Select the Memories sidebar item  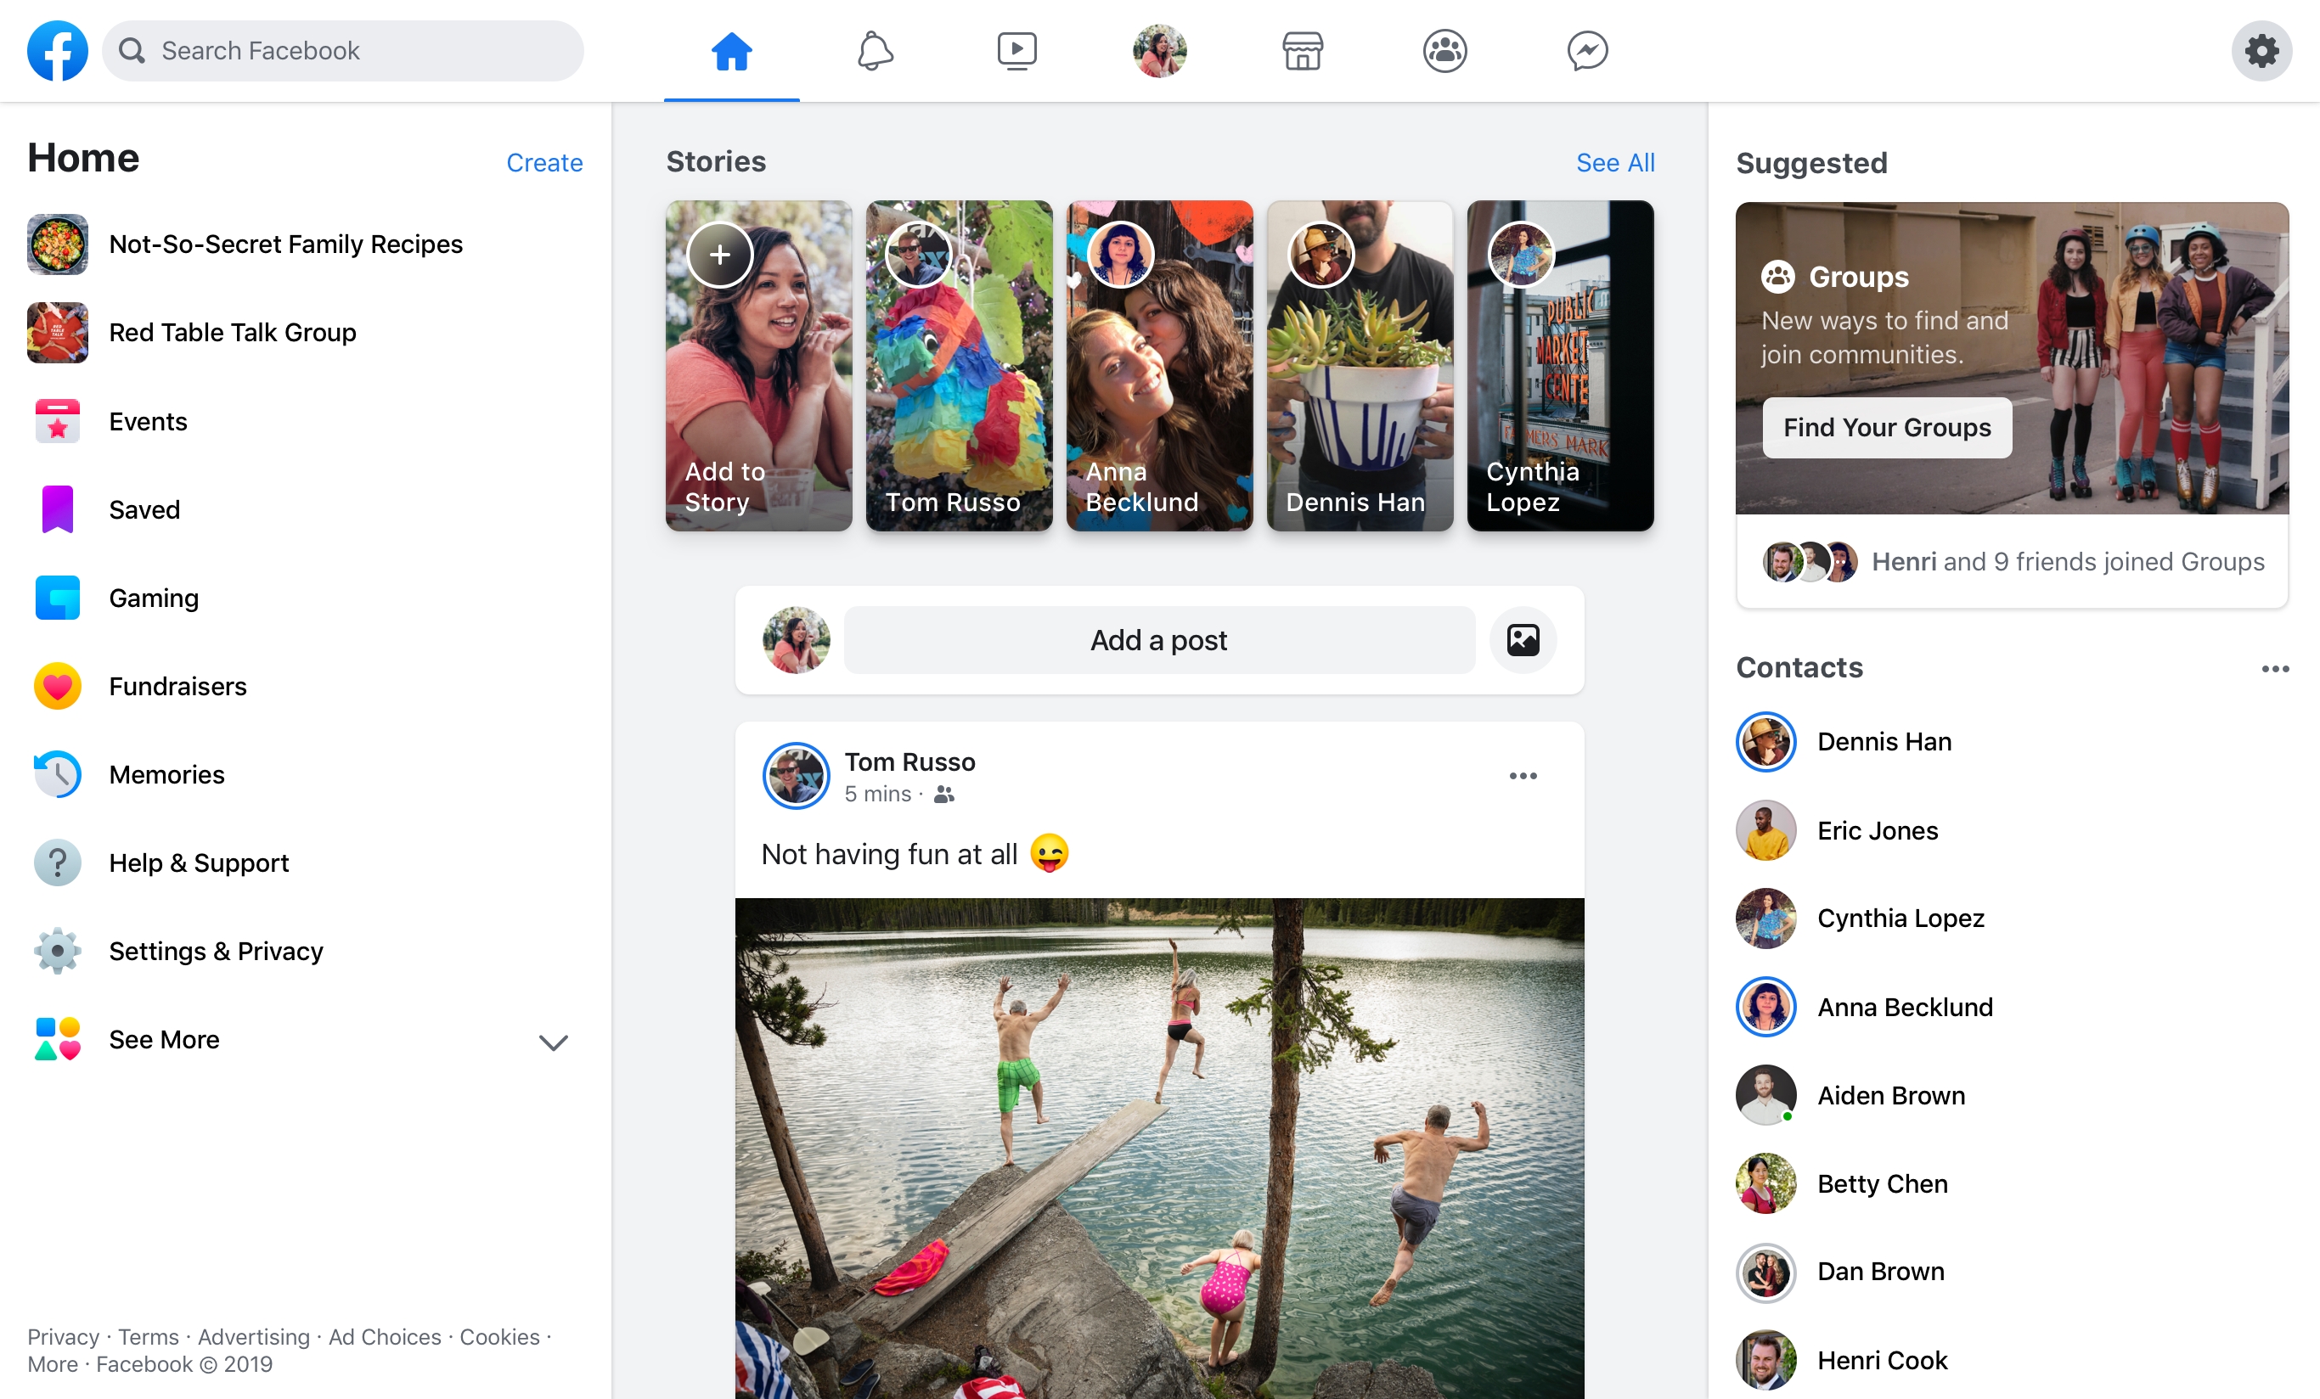tap(166, 775)
